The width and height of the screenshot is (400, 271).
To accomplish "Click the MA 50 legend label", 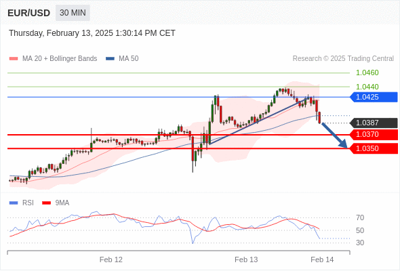I will [129, 59].
